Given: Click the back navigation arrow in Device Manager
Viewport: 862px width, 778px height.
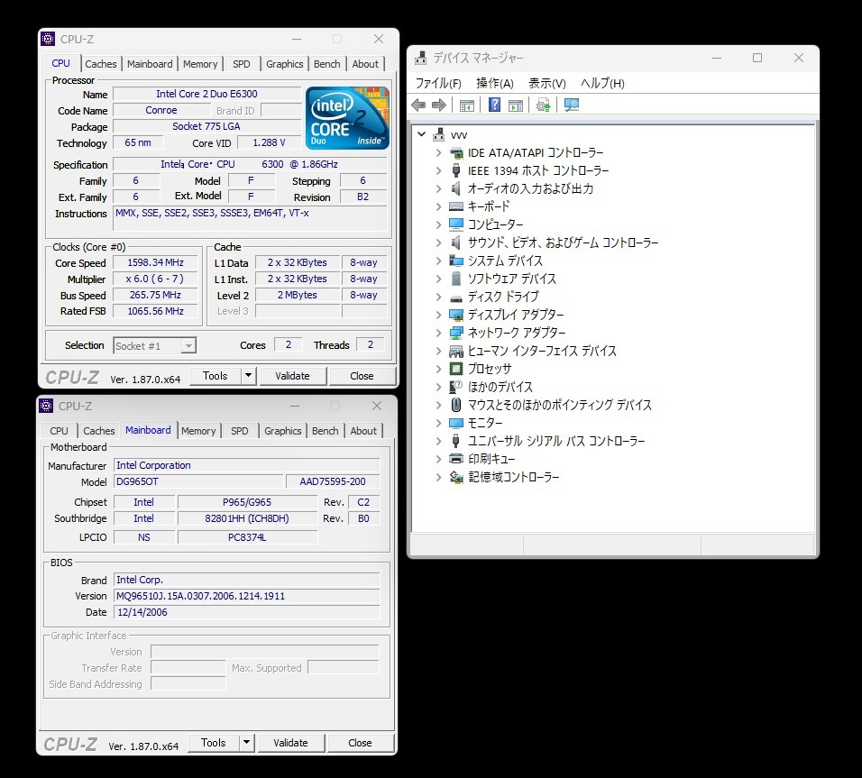Looking at the screenshot, I should (417, 105).
